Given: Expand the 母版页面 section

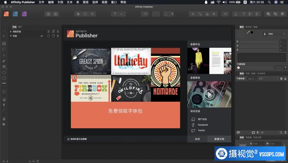Looking at the screenshot, I should (11, 32).
